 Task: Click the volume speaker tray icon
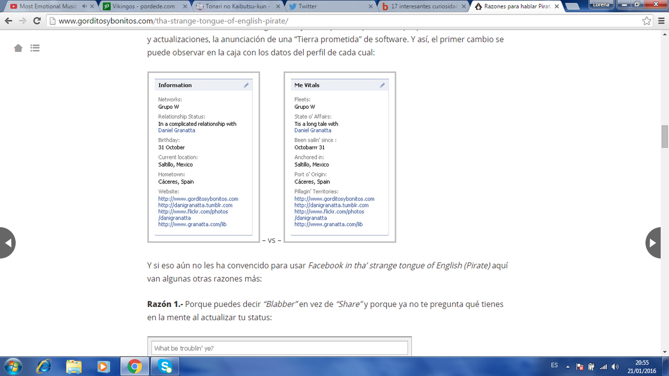[615, 367]
